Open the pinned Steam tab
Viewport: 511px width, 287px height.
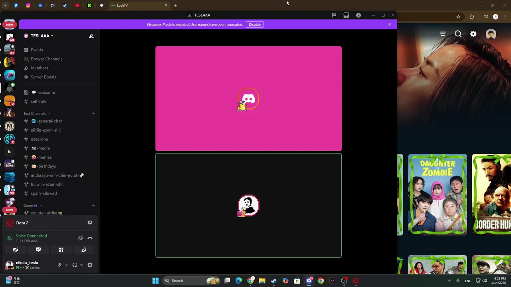click(65, 6)
